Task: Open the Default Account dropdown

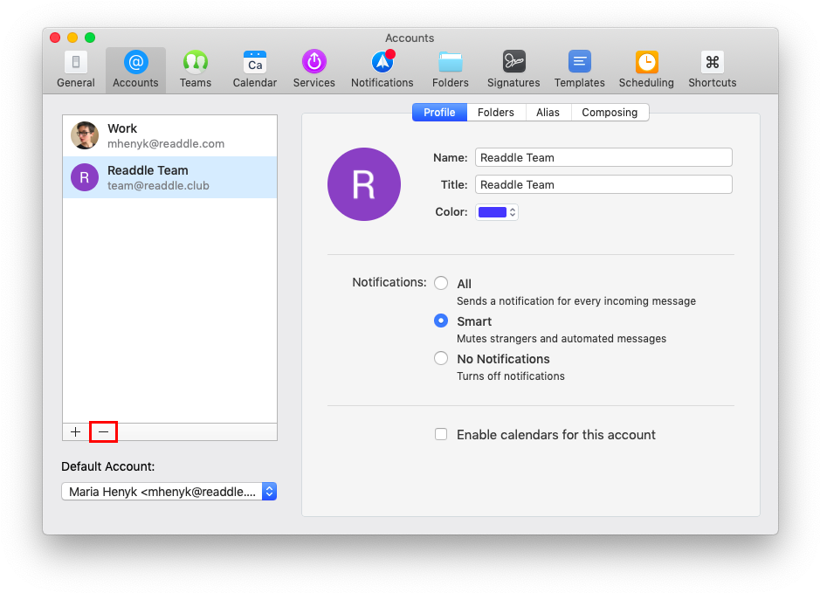Action: (x=169, y=492)
